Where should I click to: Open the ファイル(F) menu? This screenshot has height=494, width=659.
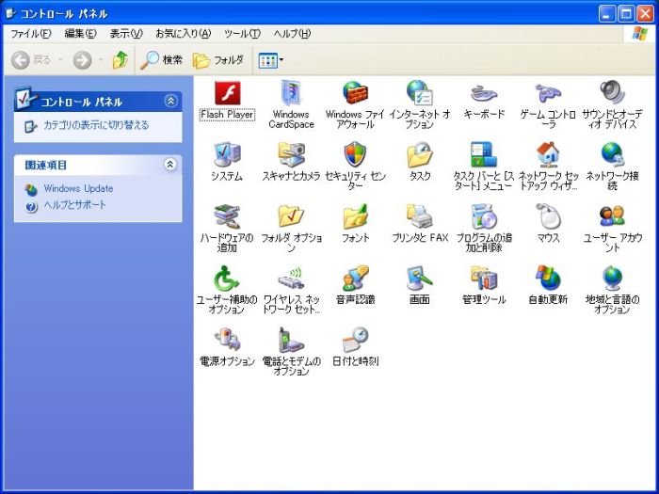coord(30,34)
